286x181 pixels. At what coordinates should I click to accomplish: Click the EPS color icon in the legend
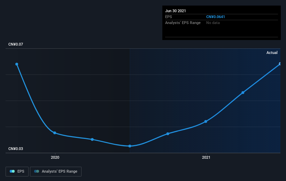click(12, 171)
